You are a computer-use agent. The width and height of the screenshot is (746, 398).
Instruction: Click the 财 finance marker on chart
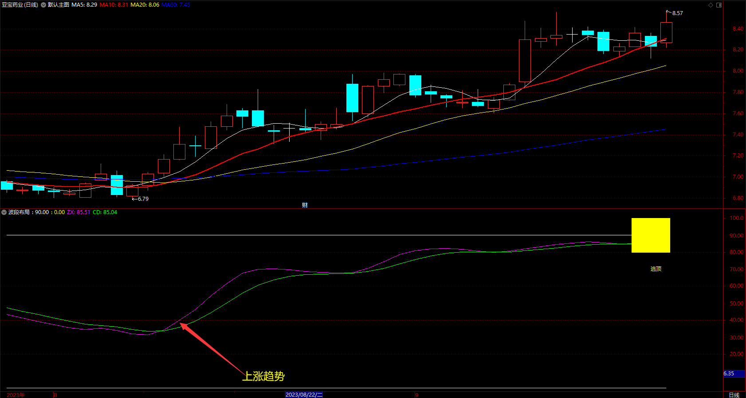[305, 205]
